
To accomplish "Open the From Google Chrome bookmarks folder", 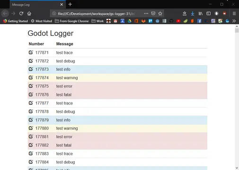I will pos(72,21).
